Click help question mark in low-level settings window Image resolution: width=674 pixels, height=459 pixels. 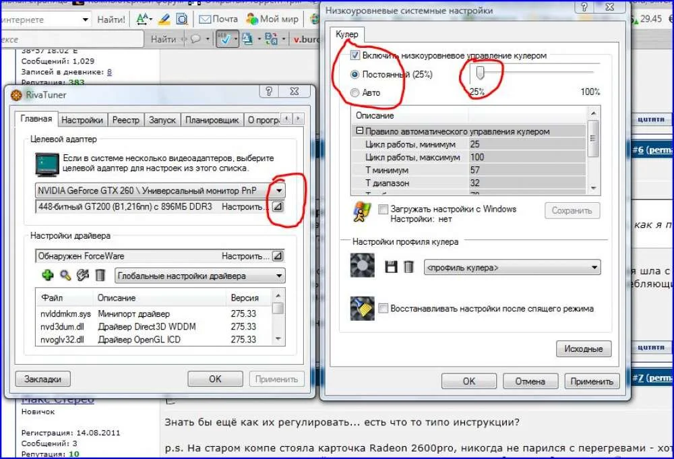584,7
